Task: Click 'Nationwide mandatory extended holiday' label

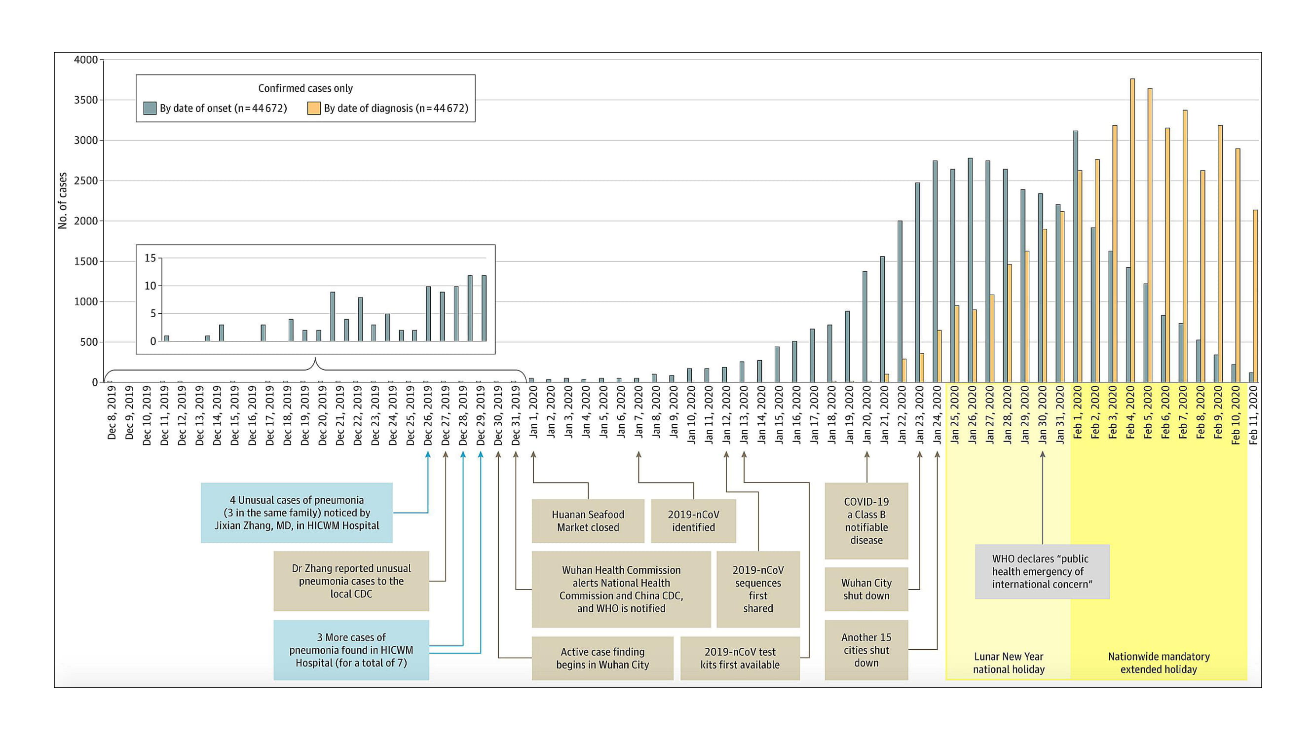Action: (1158, 663)
